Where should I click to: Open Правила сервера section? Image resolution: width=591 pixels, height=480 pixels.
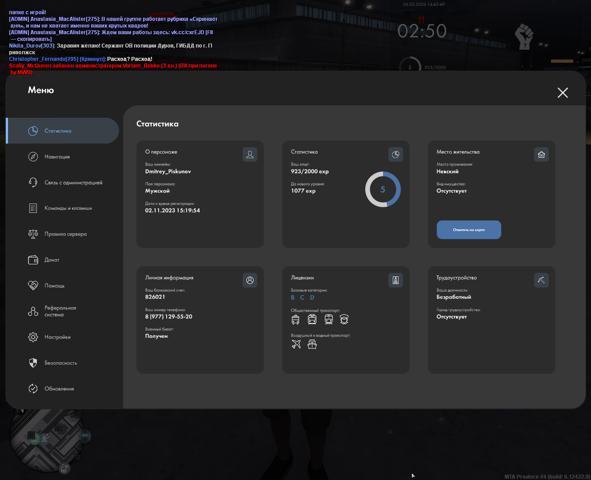coord(65,234)
